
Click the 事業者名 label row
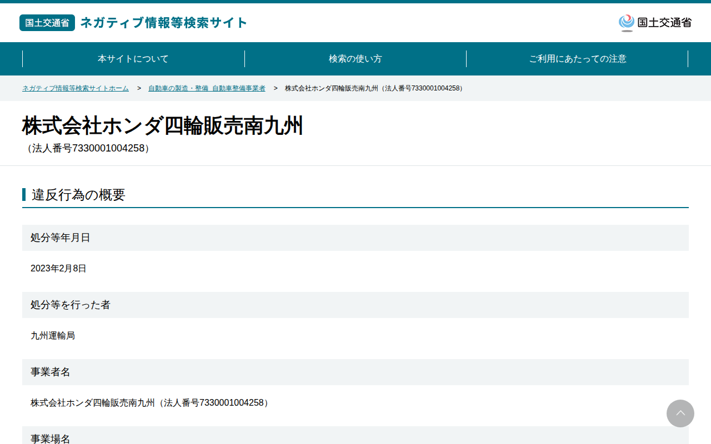tap(355, 372)
